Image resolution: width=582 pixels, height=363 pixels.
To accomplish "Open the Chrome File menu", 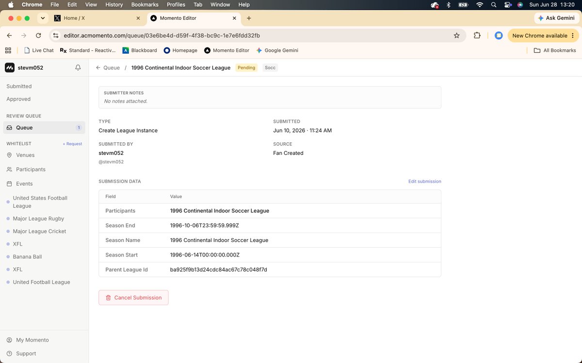I will click(x=55, y=5).
